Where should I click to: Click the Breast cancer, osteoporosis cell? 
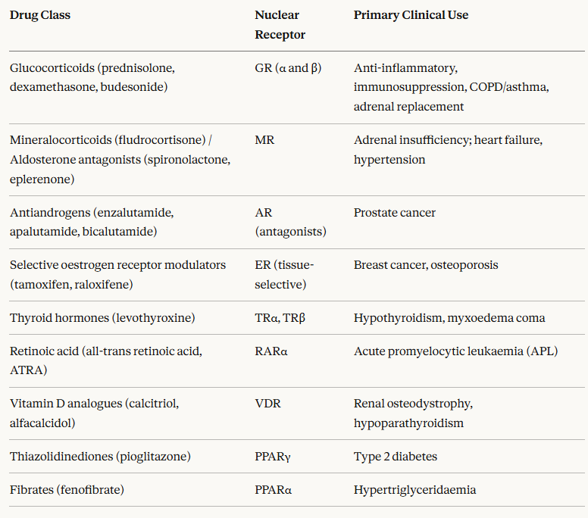426,265
